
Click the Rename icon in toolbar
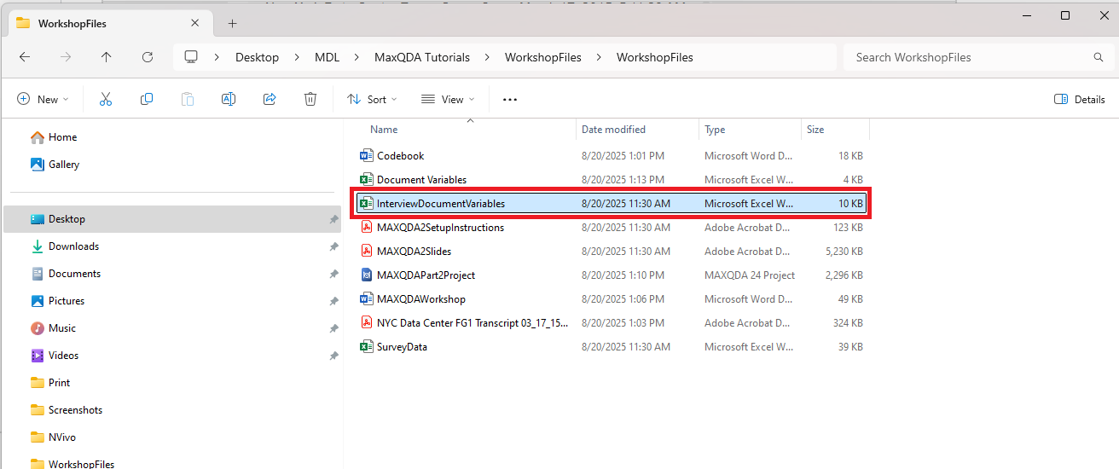click(229, 100)
